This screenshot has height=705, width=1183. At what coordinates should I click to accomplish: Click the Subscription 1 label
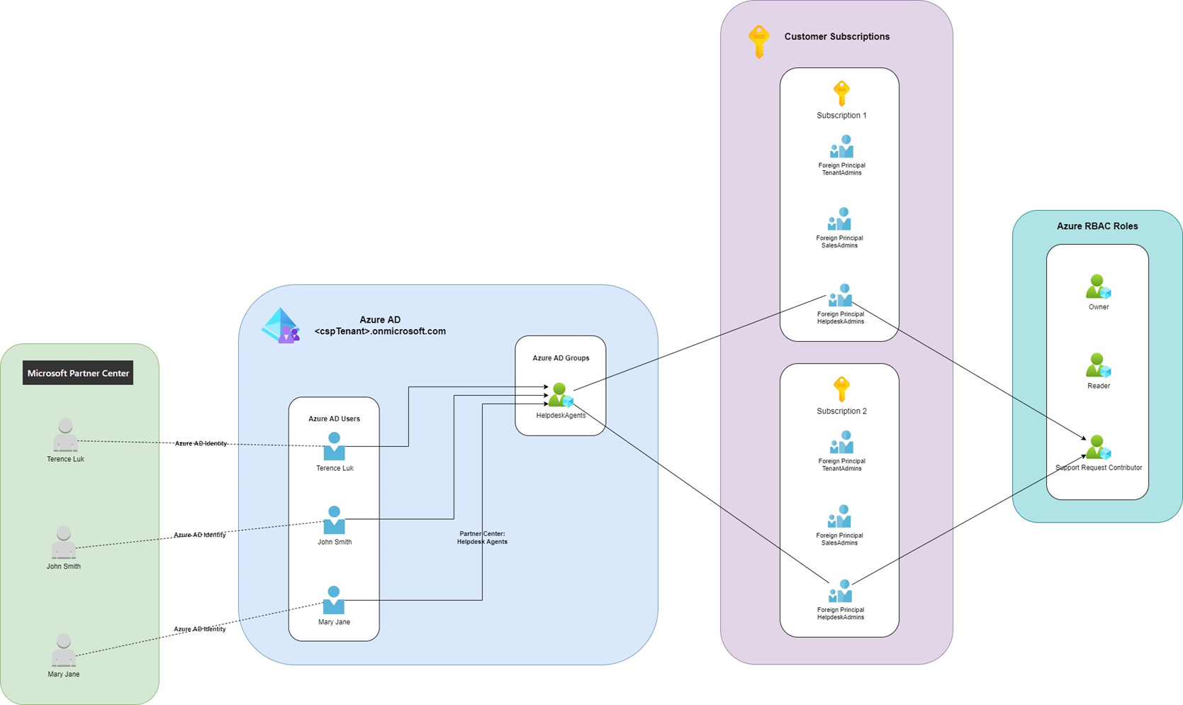pos(841,116)
